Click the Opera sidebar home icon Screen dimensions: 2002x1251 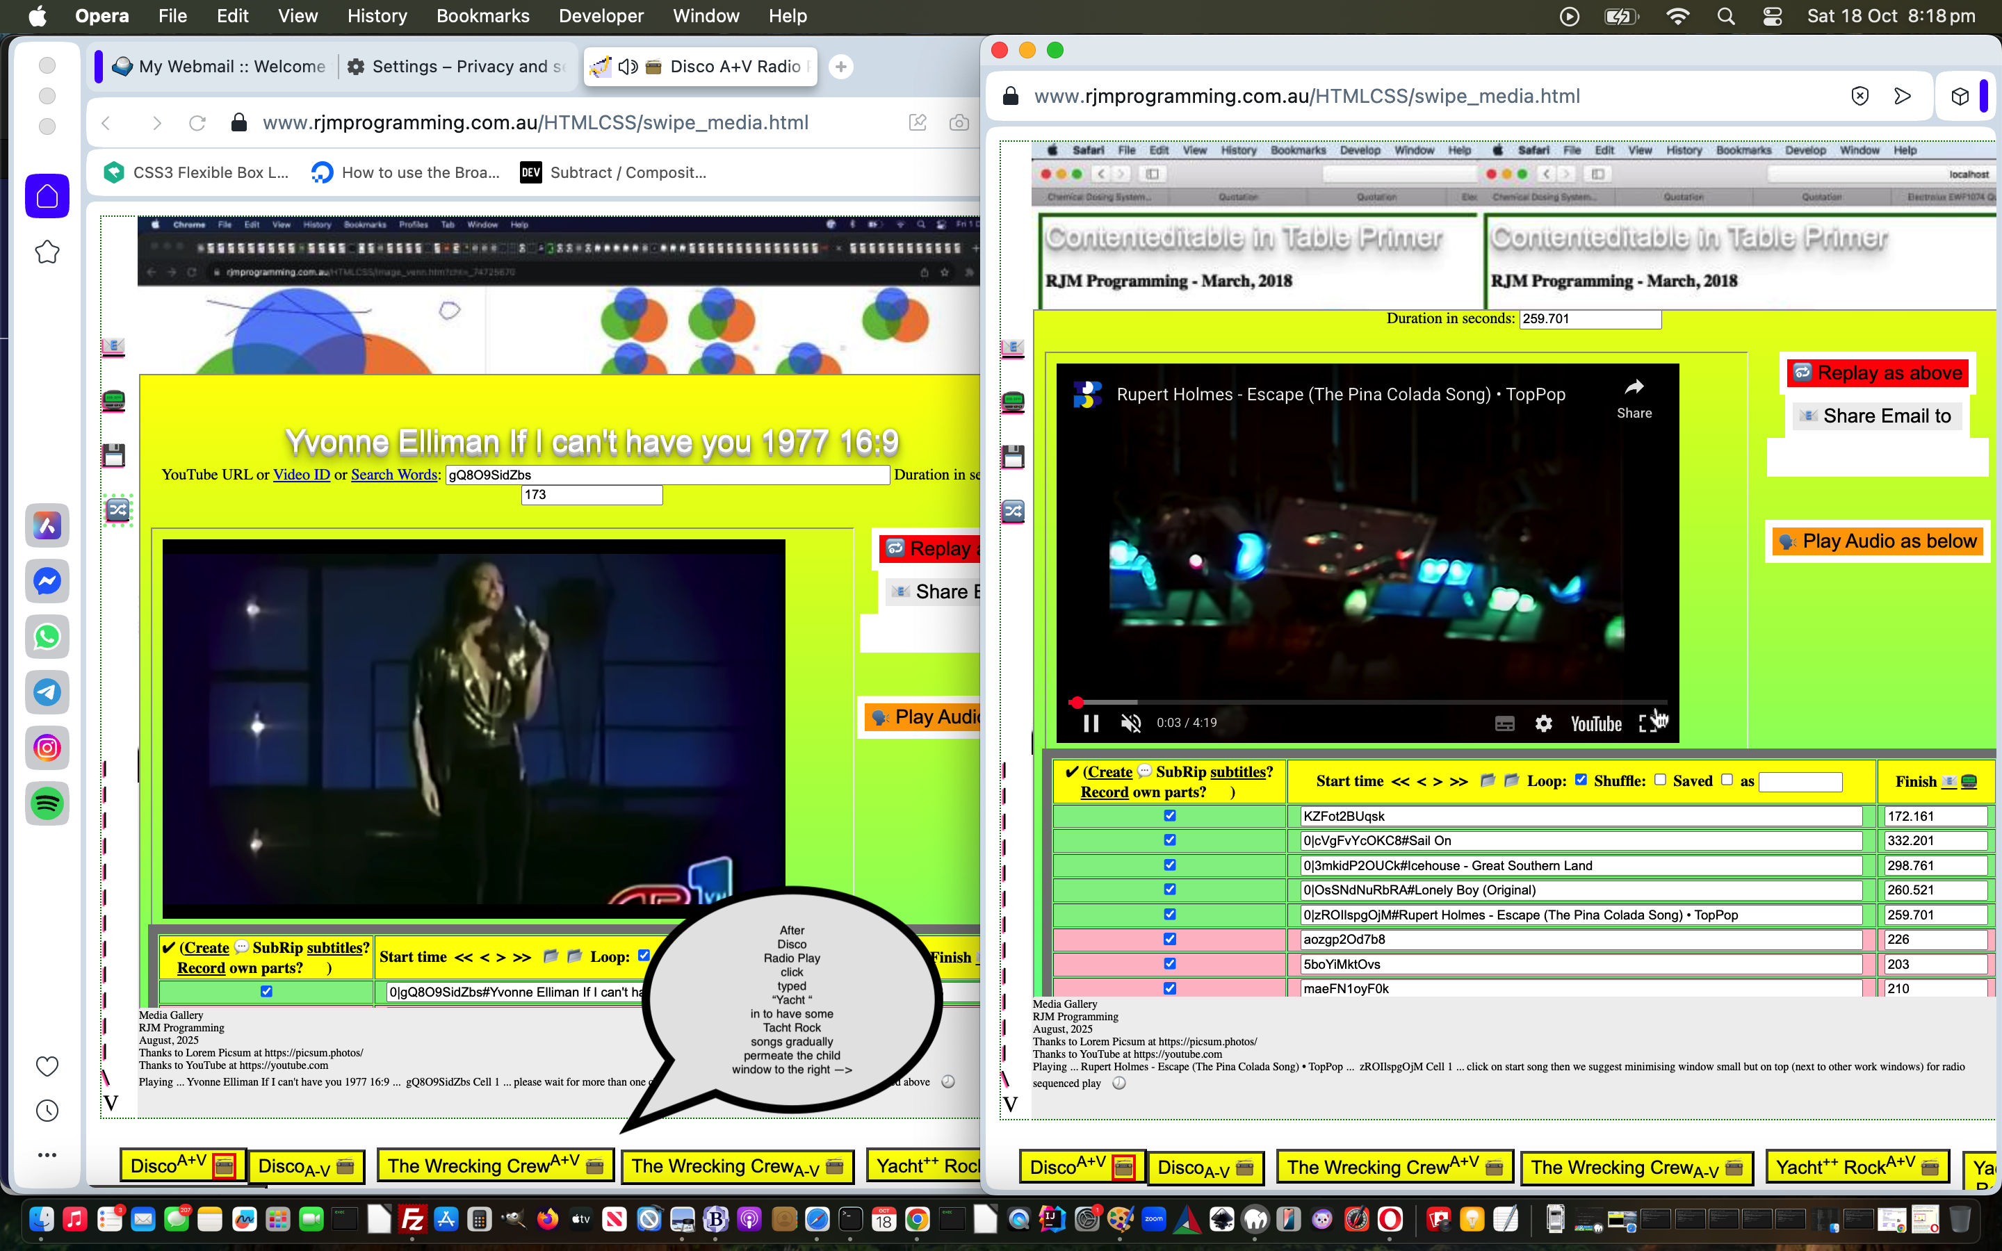click(47, 197)
